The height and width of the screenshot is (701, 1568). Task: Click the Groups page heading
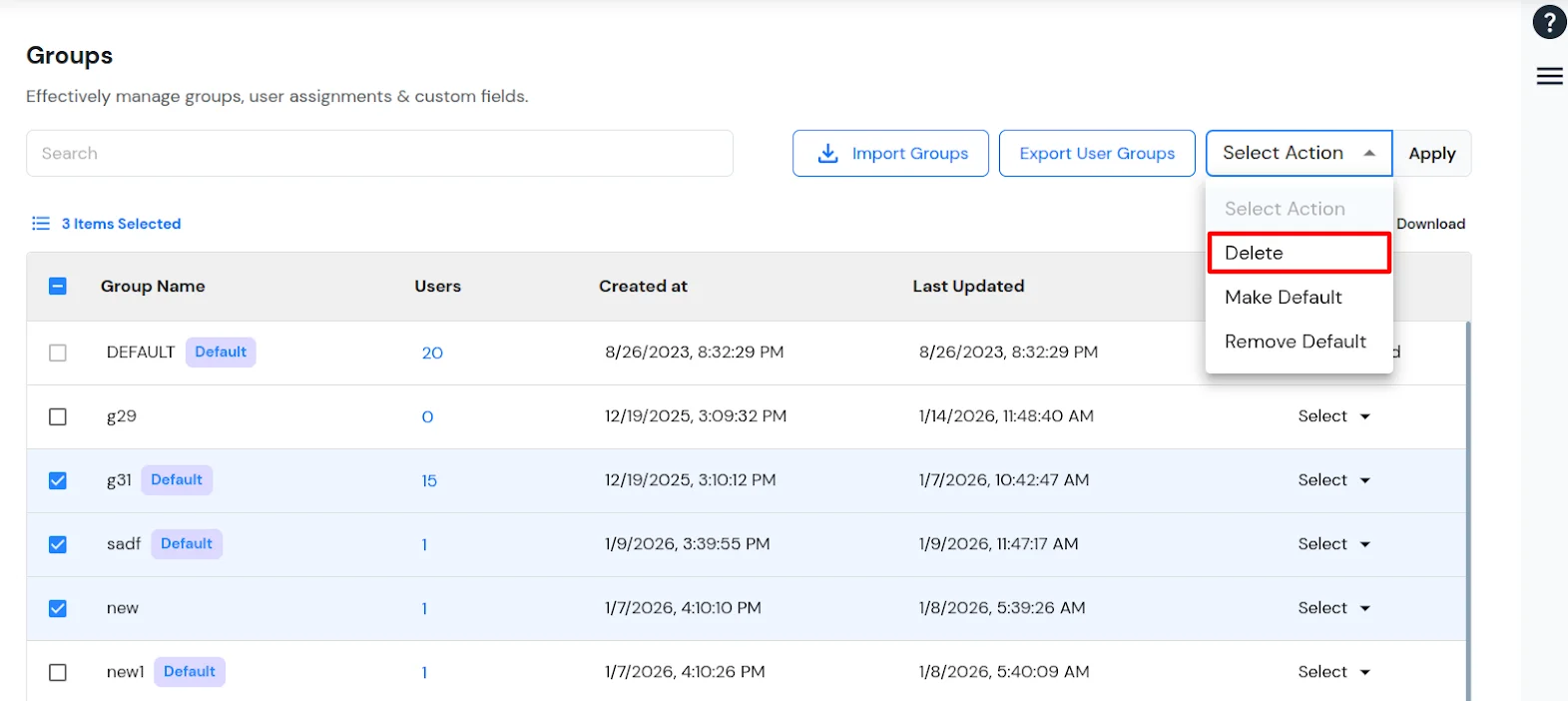pyautogui.click(x=69, y=56)
